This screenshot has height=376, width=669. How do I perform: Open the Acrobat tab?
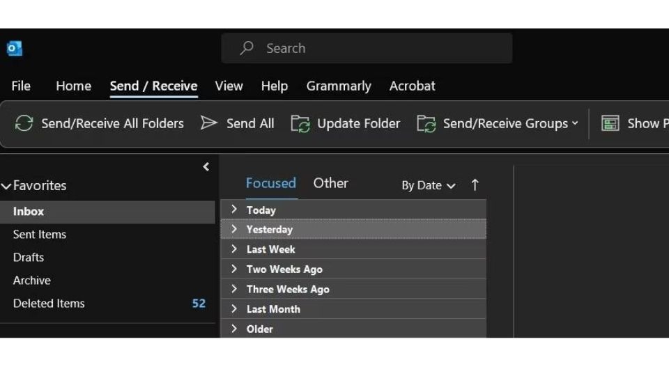tap(412, 86)
